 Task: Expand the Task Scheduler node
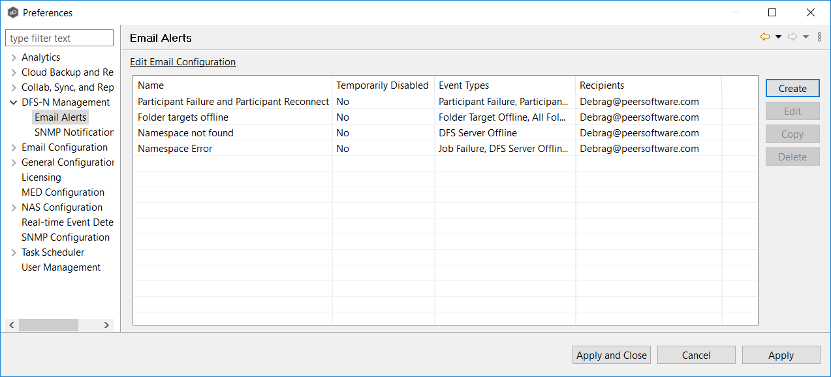coord(14,252)
